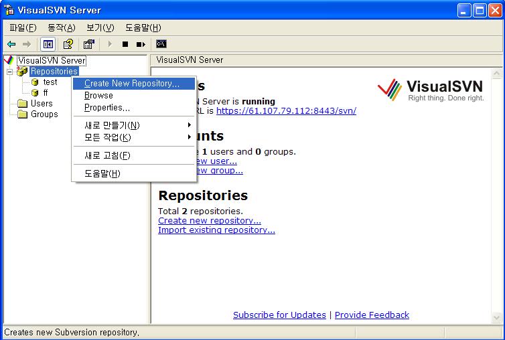Click the Create new repository... link
The height and width of the screenshot is (340, 505).
pyautogui.click(x=210, y=221)
